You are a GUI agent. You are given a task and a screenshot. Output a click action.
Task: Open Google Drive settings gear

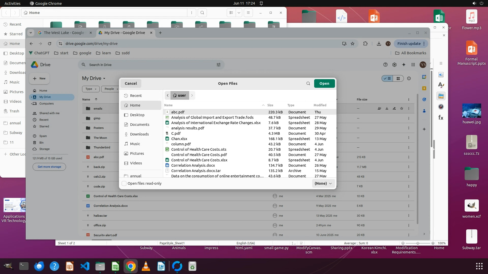coord(394,65)
